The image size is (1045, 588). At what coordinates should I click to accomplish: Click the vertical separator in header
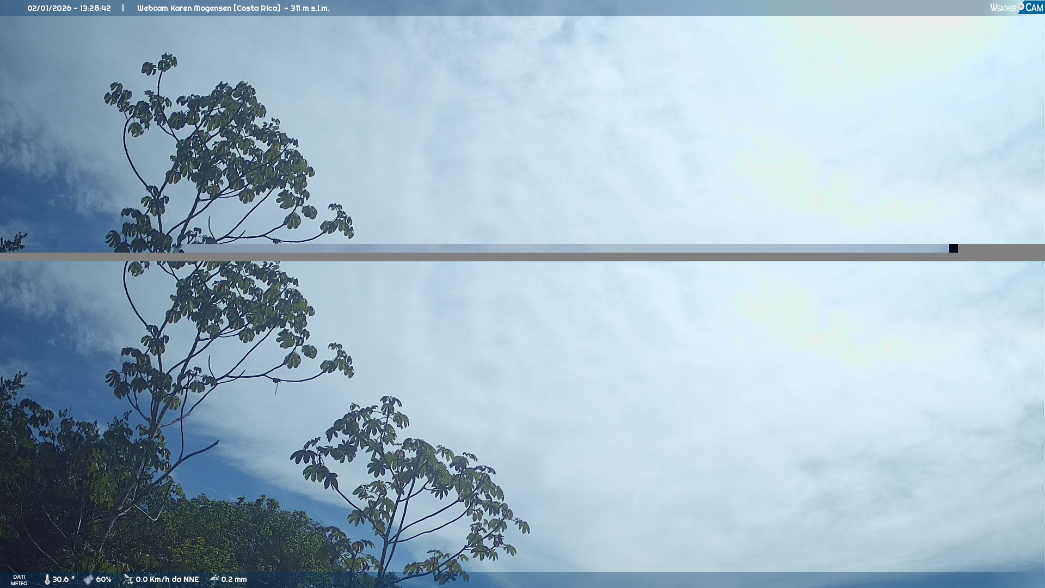point(123,8)
